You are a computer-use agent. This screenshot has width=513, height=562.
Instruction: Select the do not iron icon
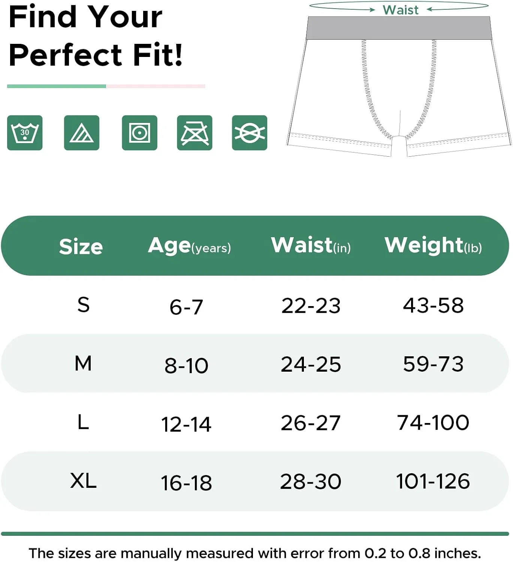(x=194, y=133)
